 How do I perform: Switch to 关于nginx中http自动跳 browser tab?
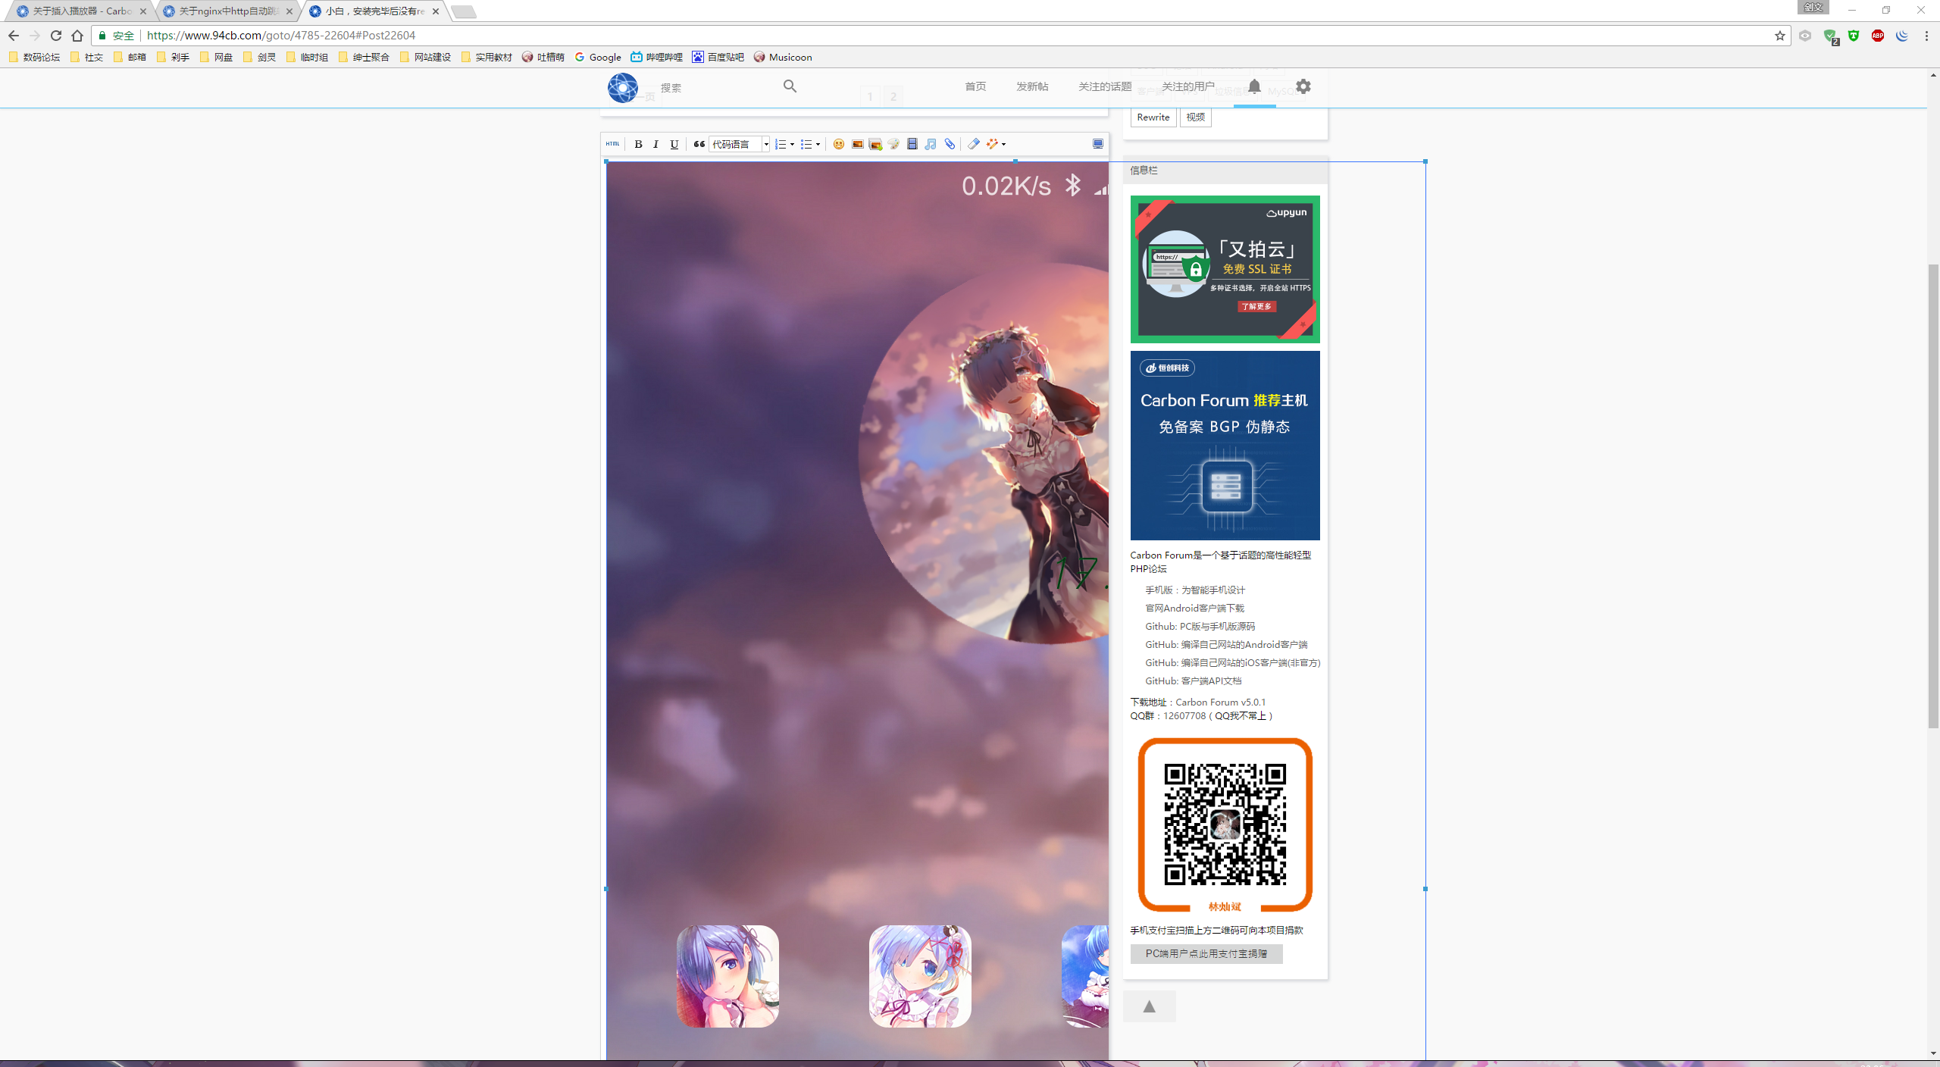[227, 11]
